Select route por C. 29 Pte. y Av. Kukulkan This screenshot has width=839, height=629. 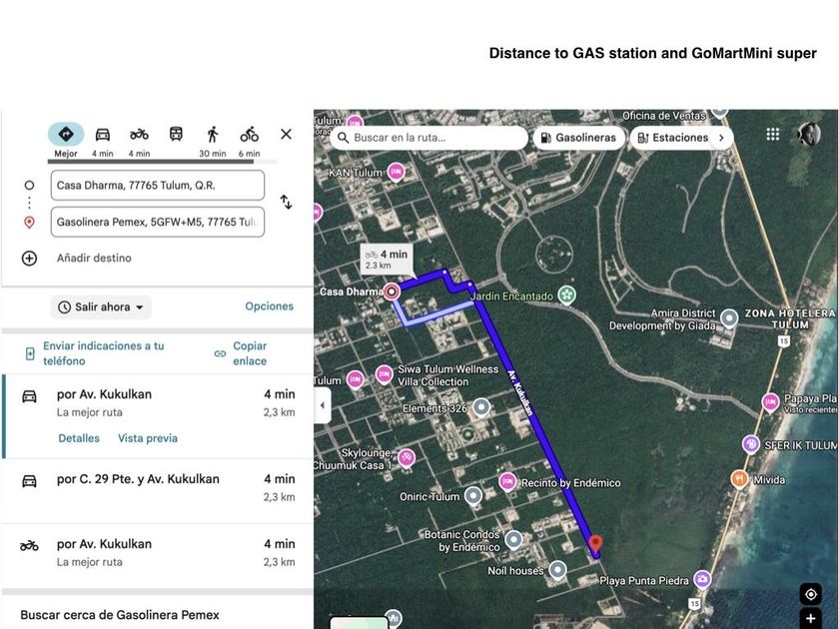tap(158, 491)
